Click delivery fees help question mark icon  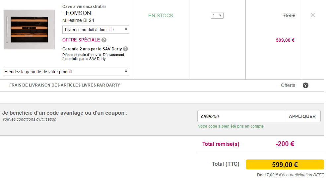(x=305, y=86)
